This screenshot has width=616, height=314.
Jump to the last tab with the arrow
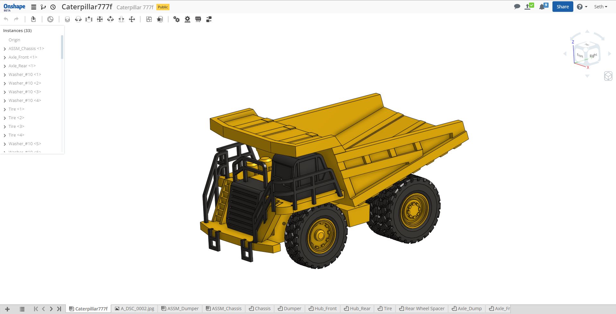point(59,309)
